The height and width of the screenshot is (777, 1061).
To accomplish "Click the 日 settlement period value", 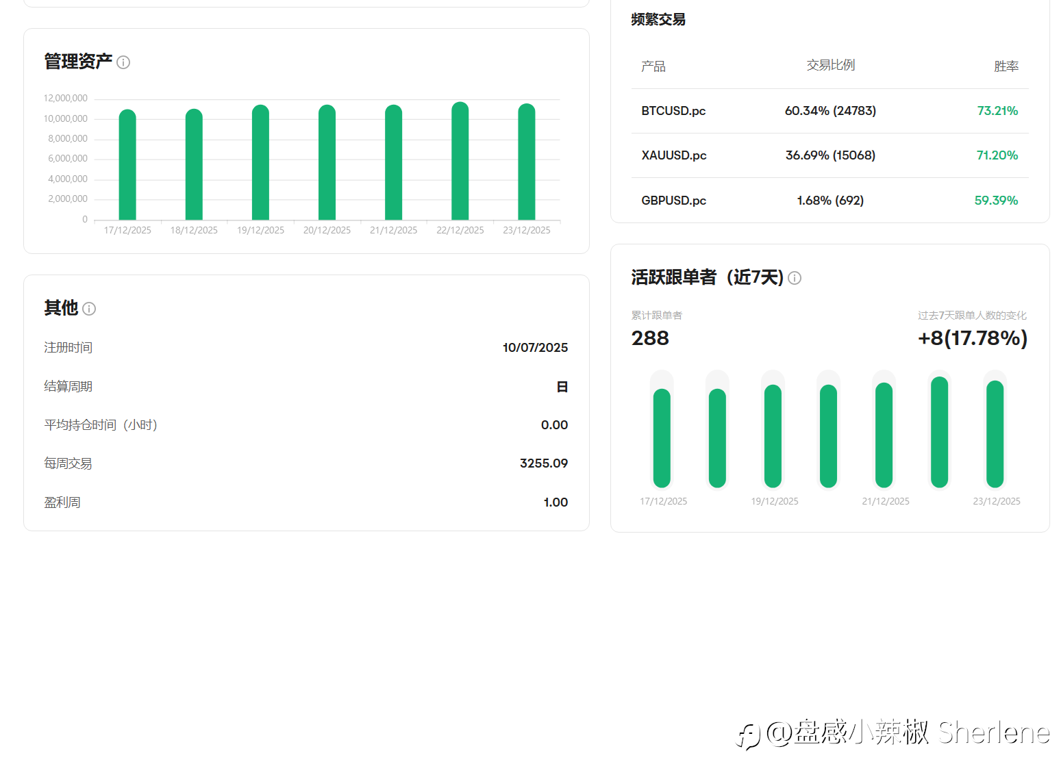I will click(x=562, y=387).
